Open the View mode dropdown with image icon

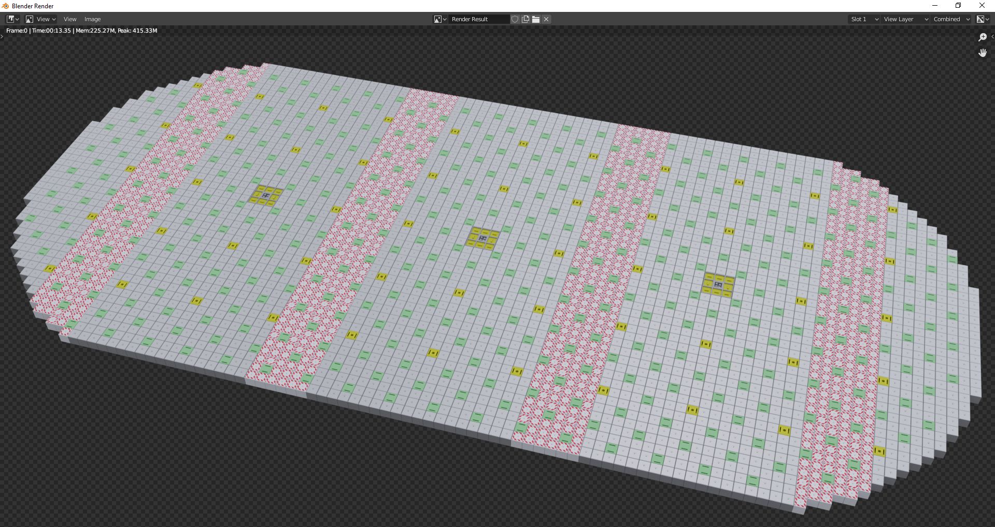tap(40, 19)
